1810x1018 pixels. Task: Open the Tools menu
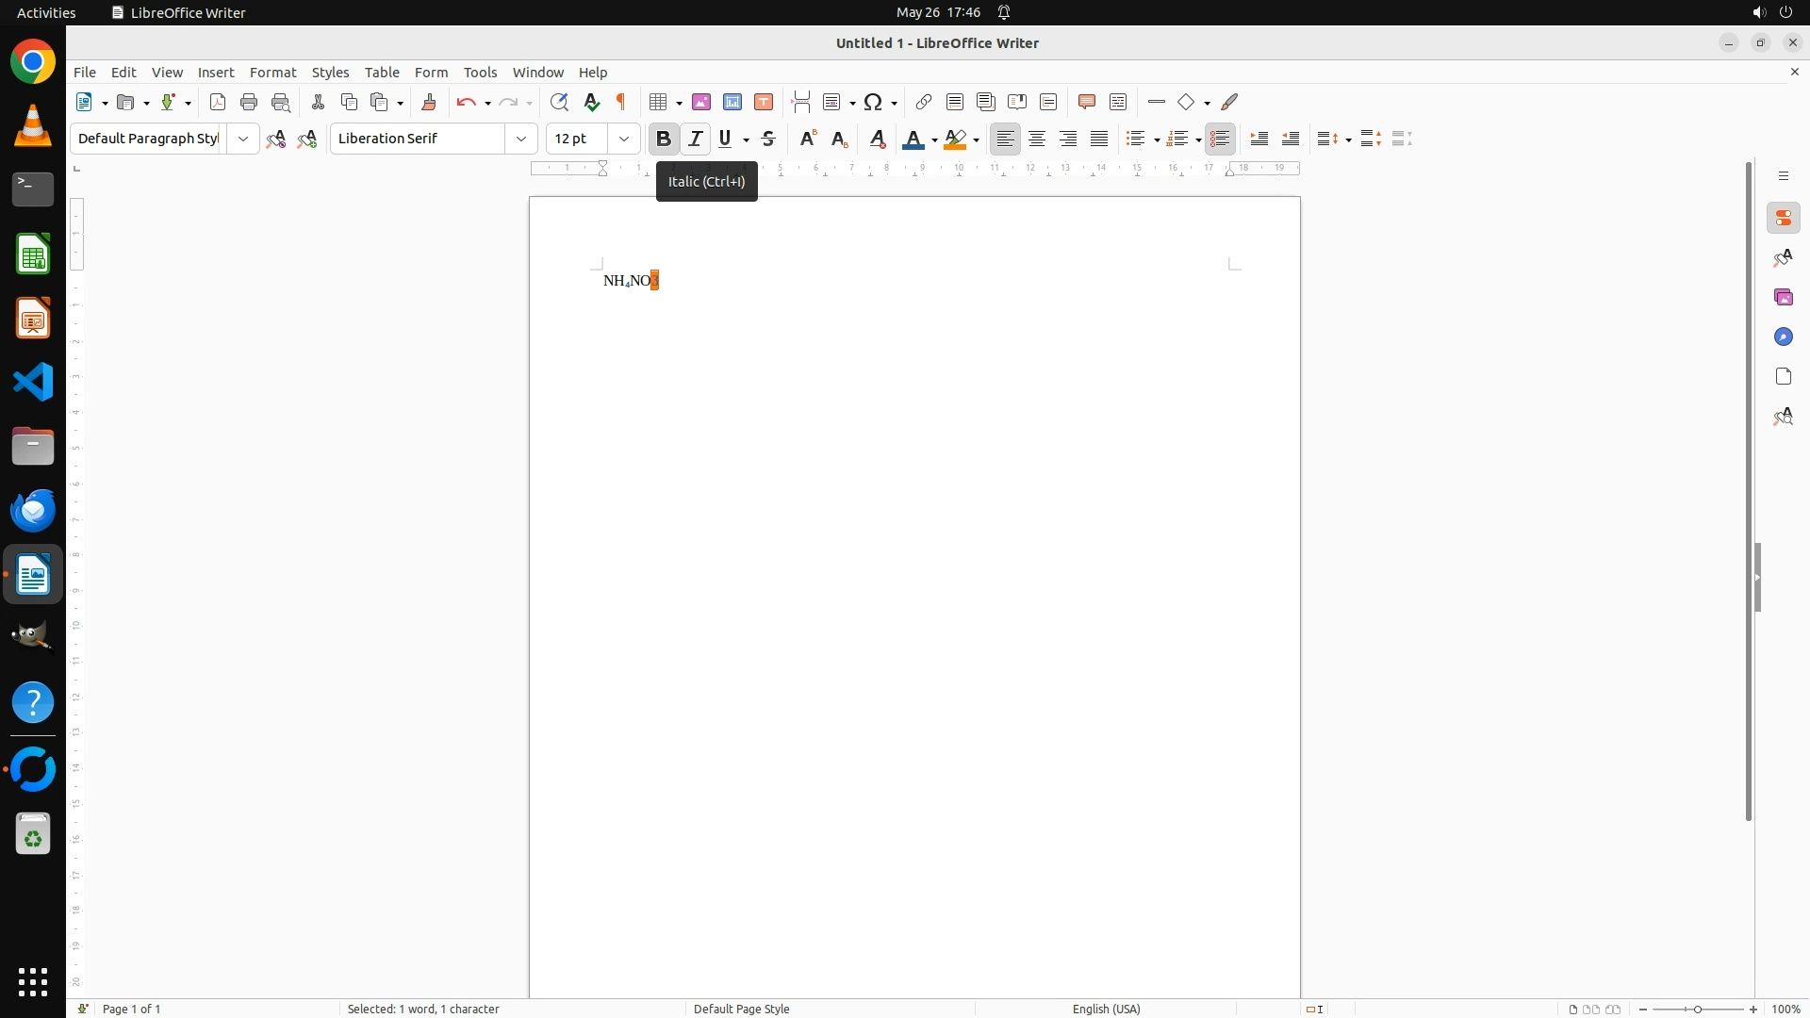click(480, 73)
